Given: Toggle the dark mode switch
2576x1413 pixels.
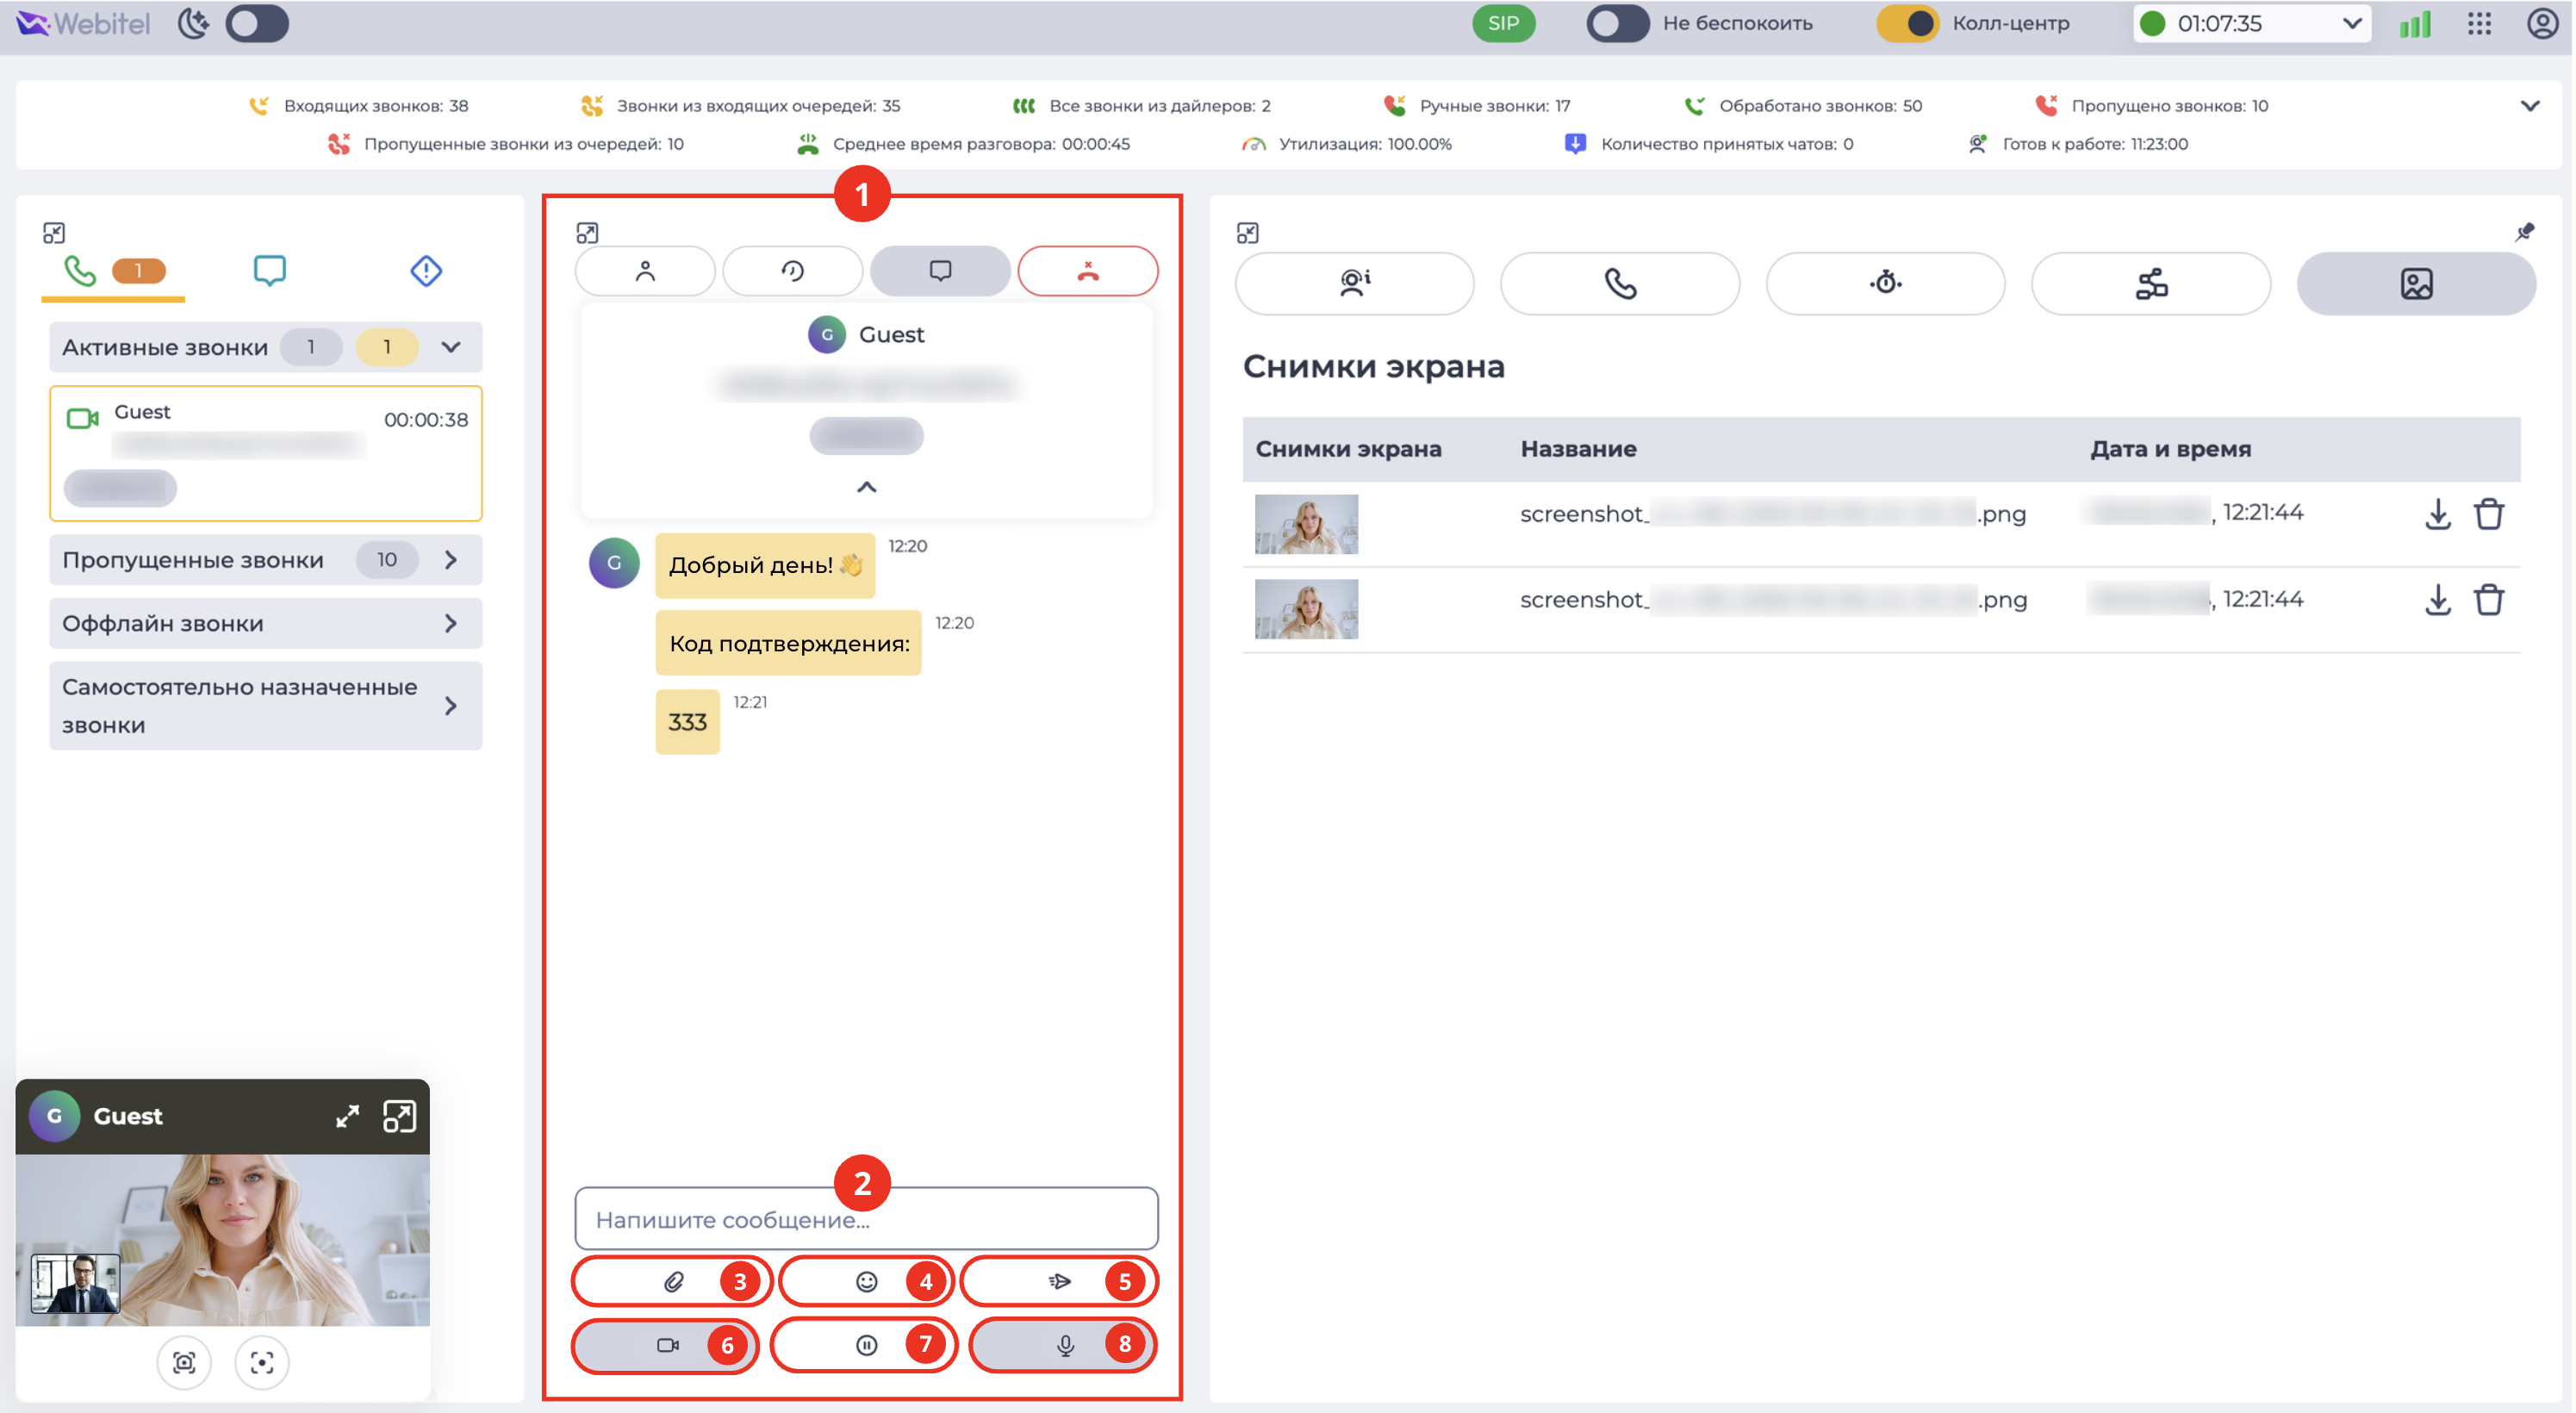Looking at the screenshot, I should pyautogui.click(x=257, y=23).
